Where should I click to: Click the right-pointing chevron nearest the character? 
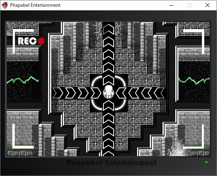[96, 93]
